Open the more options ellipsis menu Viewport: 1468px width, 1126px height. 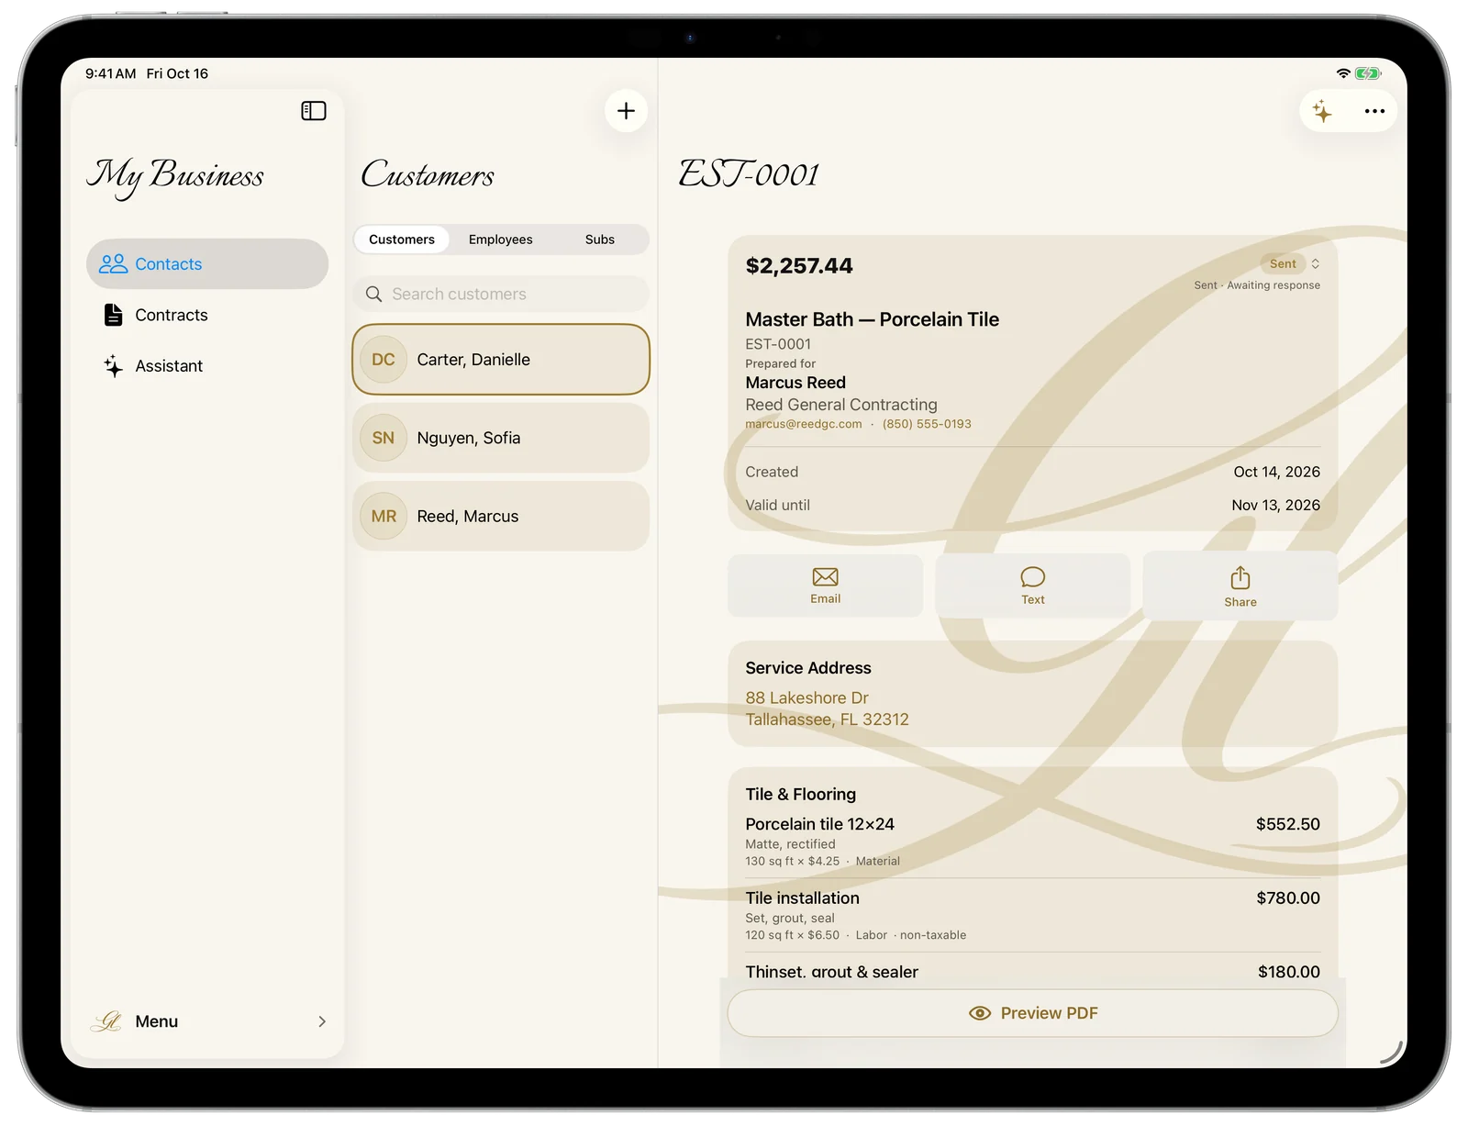(x=1374, y=111)
